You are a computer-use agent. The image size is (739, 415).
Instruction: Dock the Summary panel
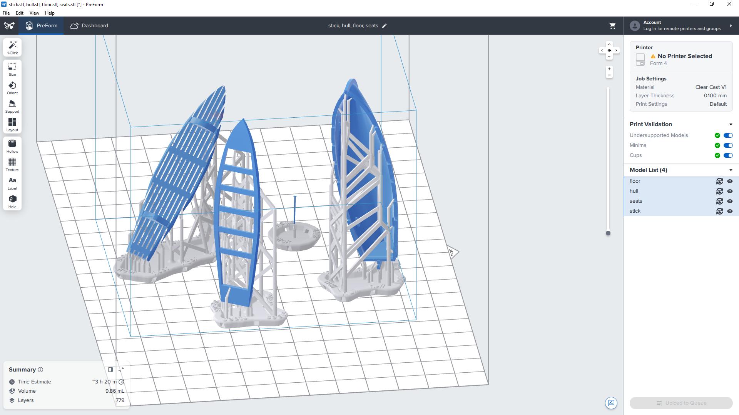click(x=110, y=370)
